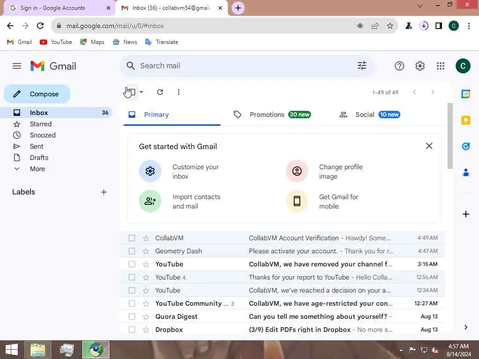Screen dimensions: 479x359
Task: Bookmark this tab star icon
Action: tap(390, 26)
